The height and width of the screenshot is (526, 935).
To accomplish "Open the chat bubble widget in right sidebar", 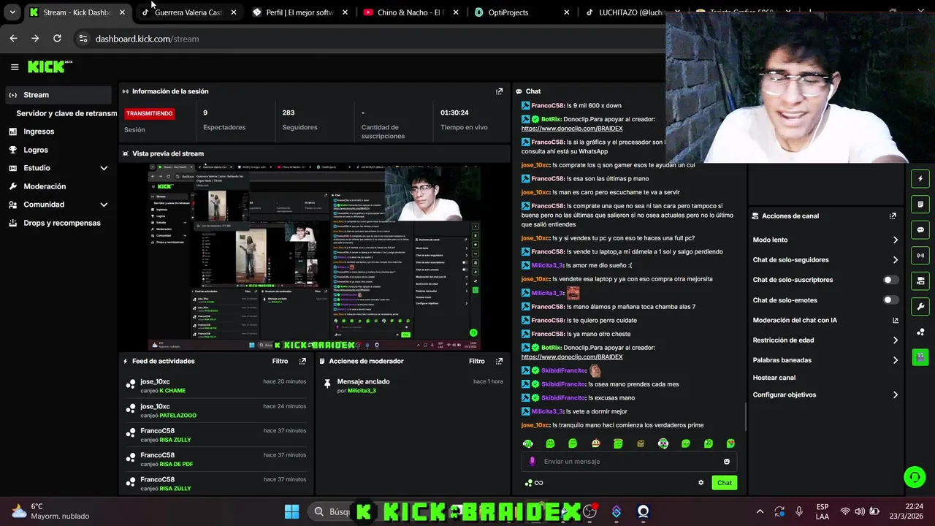I will [920, 230].
